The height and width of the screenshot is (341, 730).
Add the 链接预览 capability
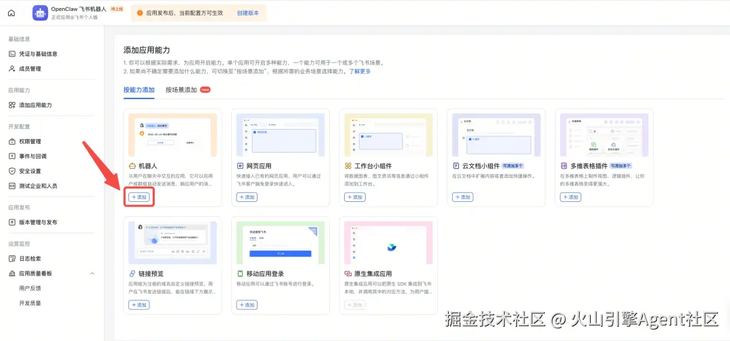point(139,305)
